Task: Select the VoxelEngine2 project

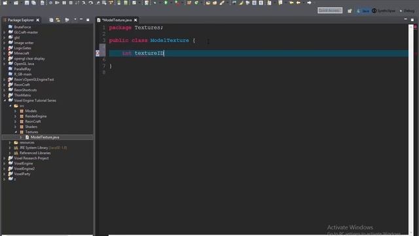Action: (24, 168)
